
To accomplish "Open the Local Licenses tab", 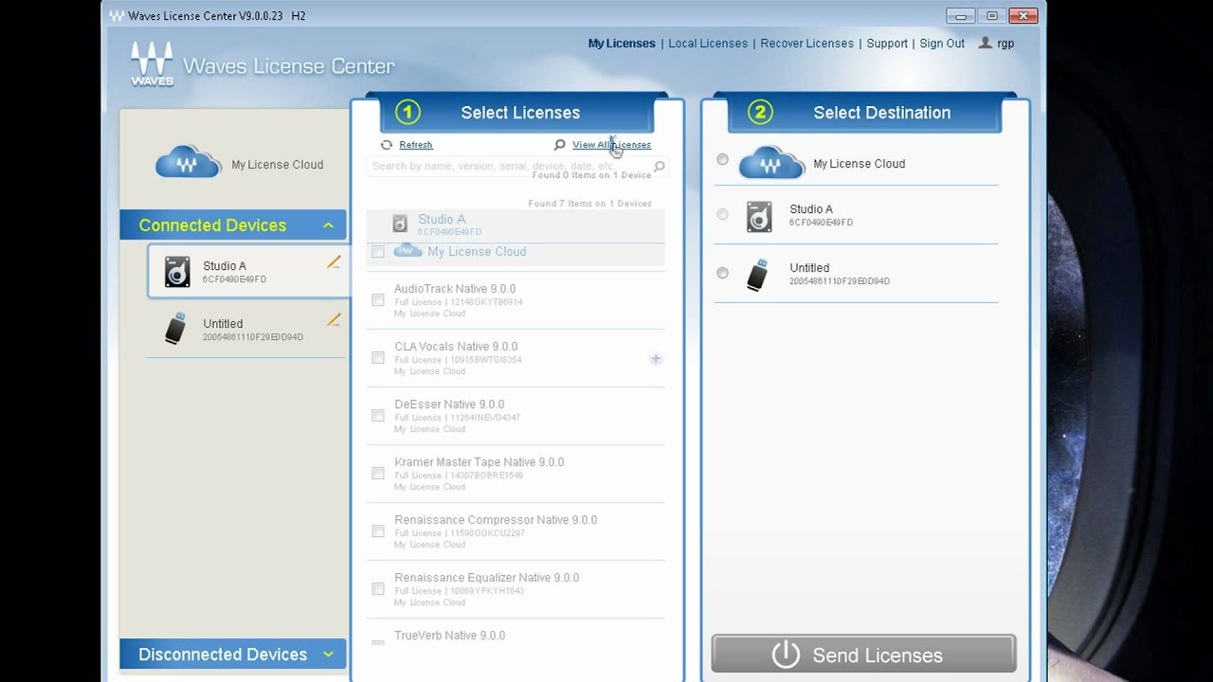I will 708,44.
